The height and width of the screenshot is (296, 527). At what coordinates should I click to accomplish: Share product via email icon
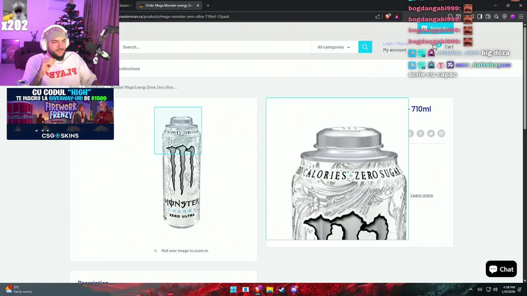(441, 133)
